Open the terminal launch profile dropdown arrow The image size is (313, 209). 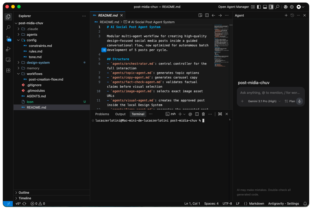pos(184,114)
